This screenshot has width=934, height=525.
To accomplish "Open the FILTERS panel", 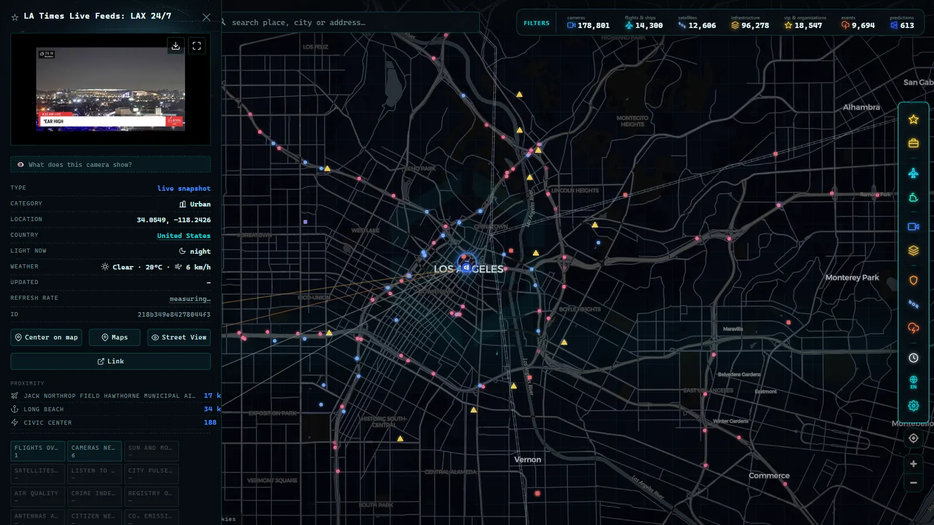I will [x=536, y=23].
